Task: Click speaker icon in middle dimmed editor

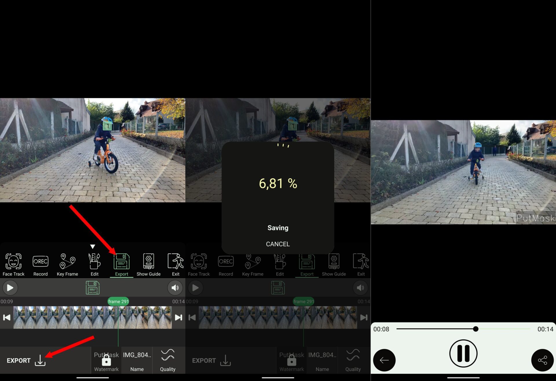Action: click(360, 288)
